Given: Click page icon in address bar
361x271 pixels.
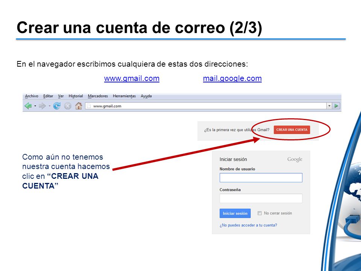Looking at the screenshot, I should (89, 106).
